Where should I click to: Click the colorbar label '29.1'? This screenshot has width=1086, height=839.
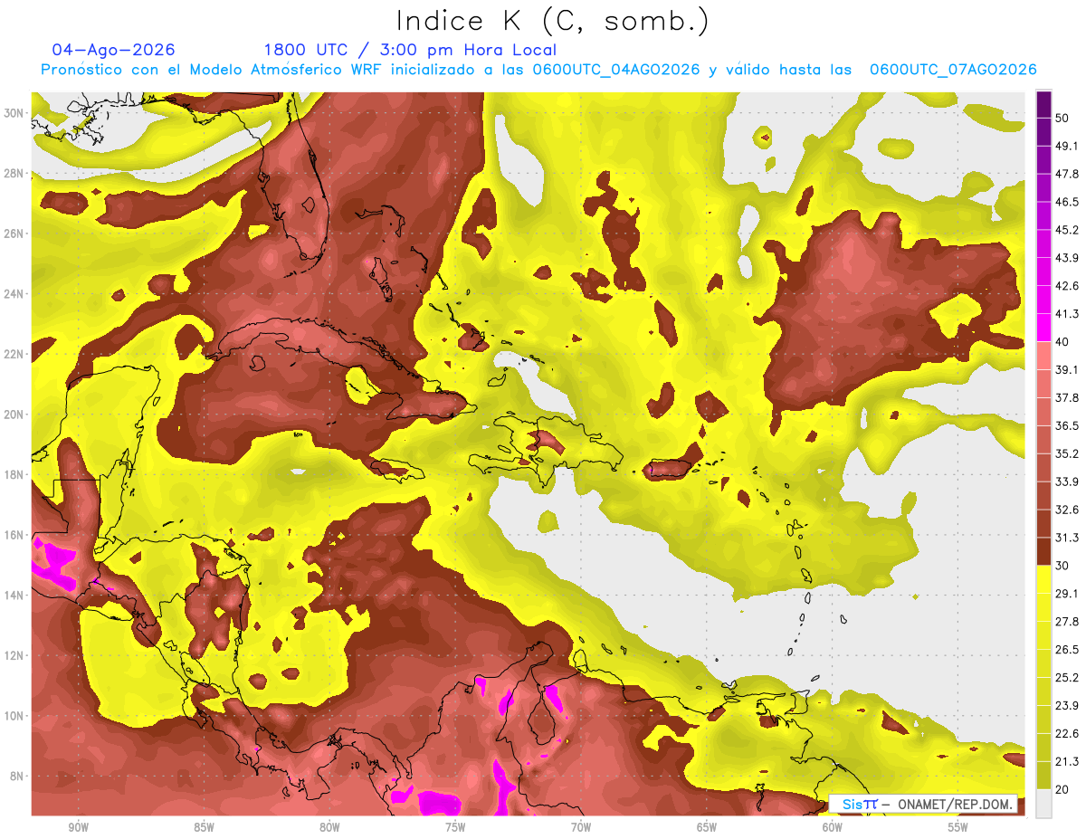tap(1067, 594)
